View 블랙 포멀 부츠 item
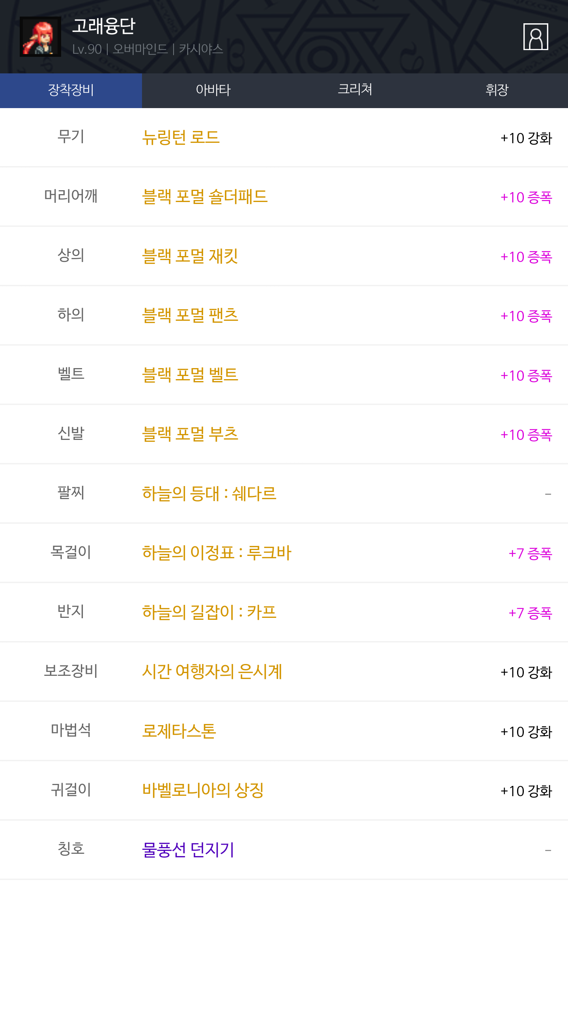Screen dimensions: 568x1010 click(190, 434)
